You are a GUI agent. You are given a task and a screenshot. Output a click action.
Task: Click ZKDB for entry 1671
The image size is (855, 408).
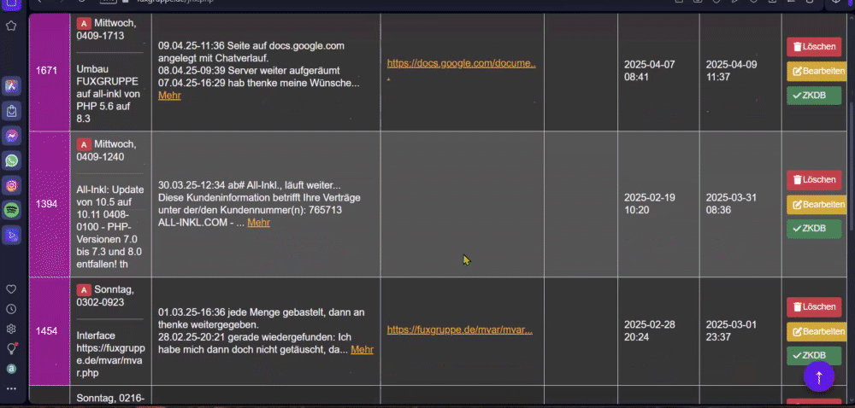click(x=814, y=96)
